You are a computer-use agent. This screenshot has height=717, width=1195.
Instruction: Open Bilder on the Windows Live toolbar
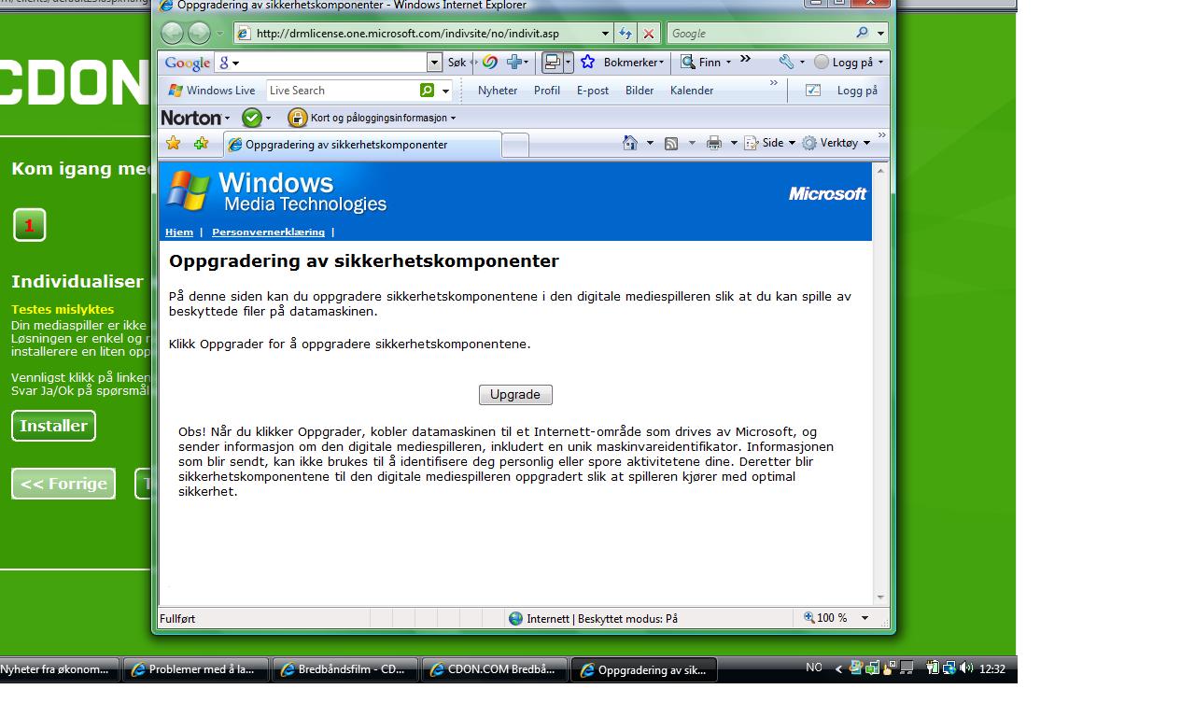coord(640,91)
